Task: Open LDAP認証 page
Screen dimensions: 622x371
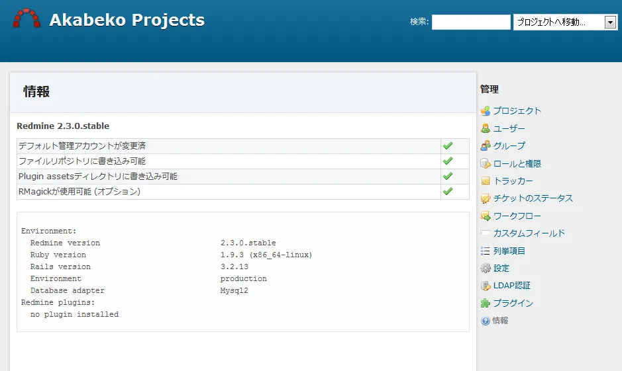Action: (x=512, y=286)
